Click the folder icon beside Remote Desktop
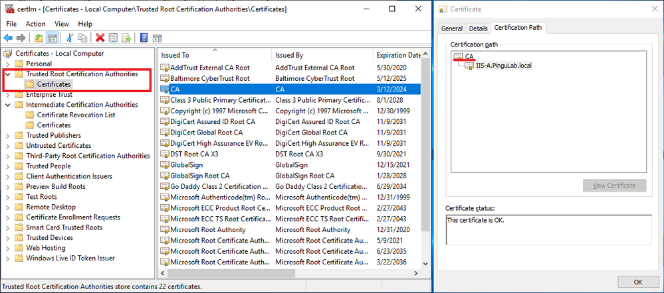Screen dimensions: 664x293 (19, 207)
